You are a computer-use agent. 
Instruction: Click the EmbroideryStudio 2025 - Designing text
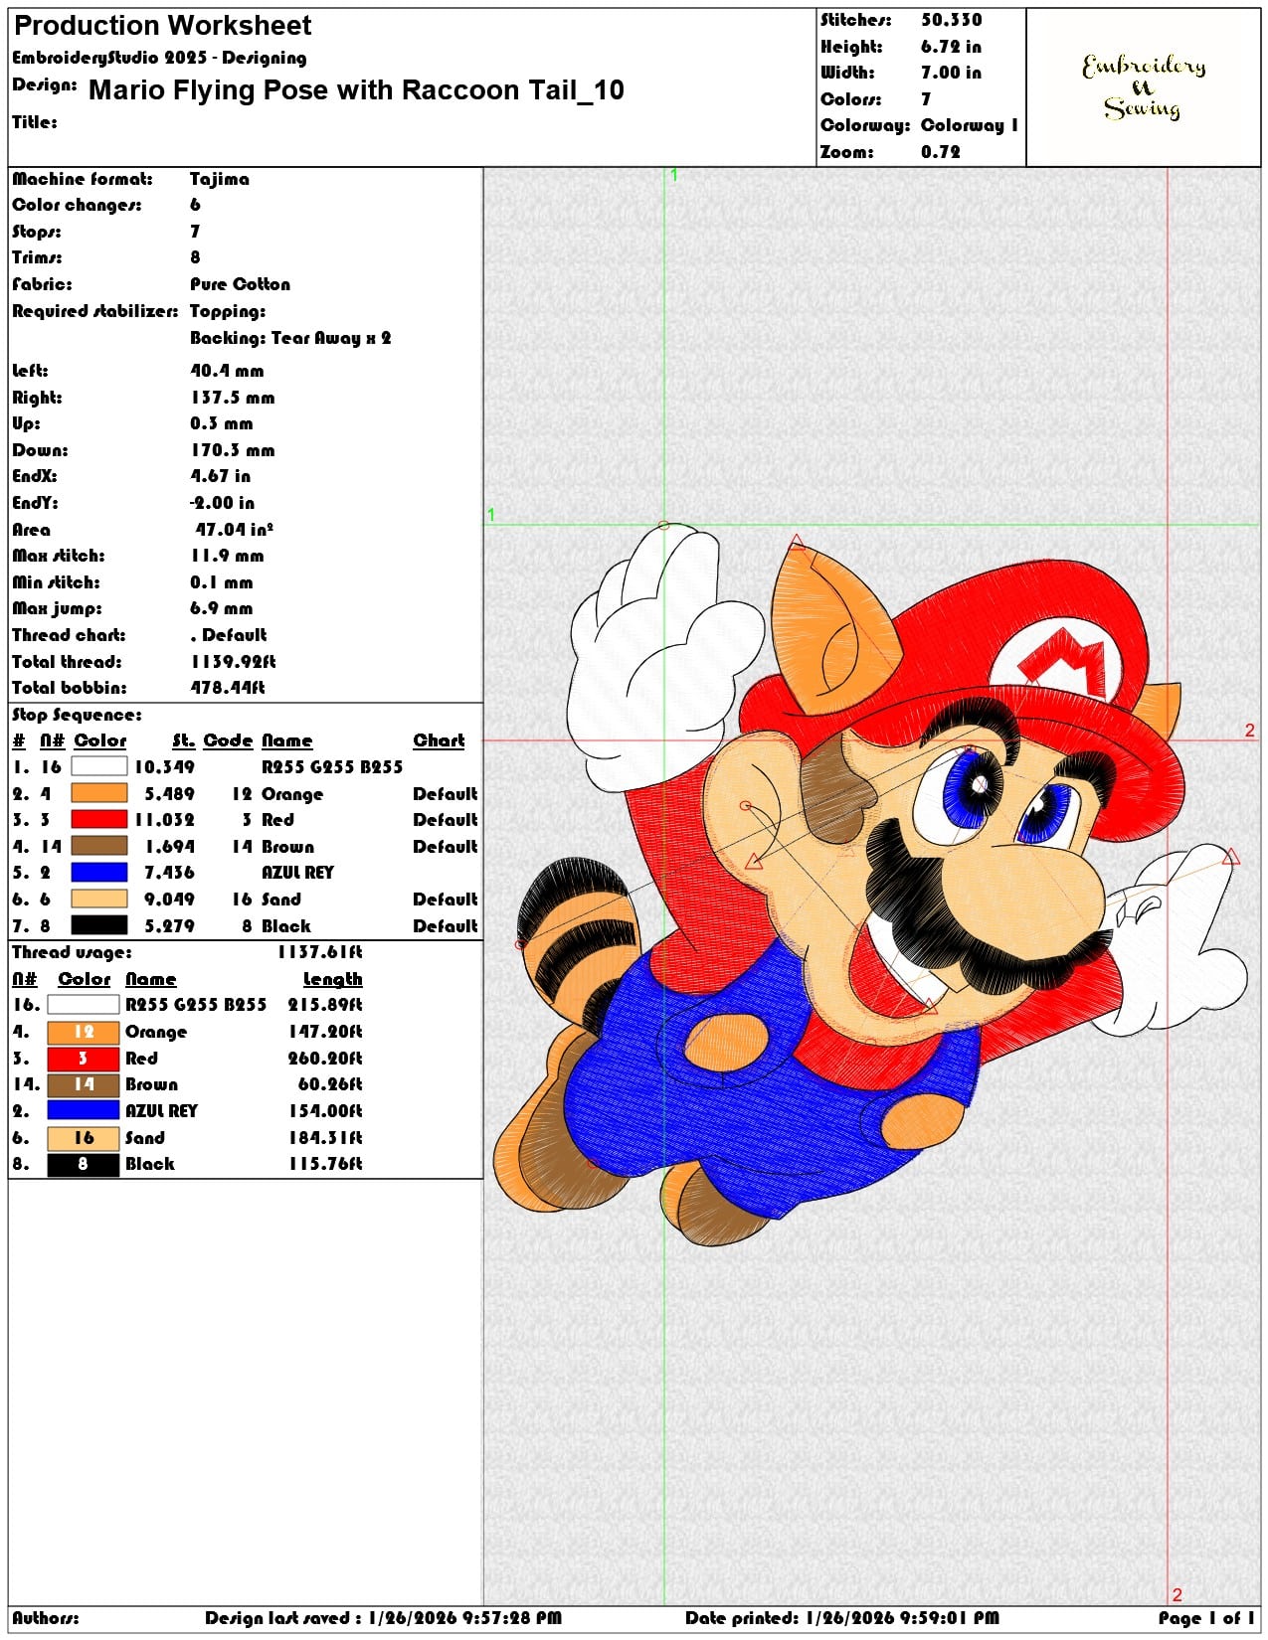click(159, 58)
